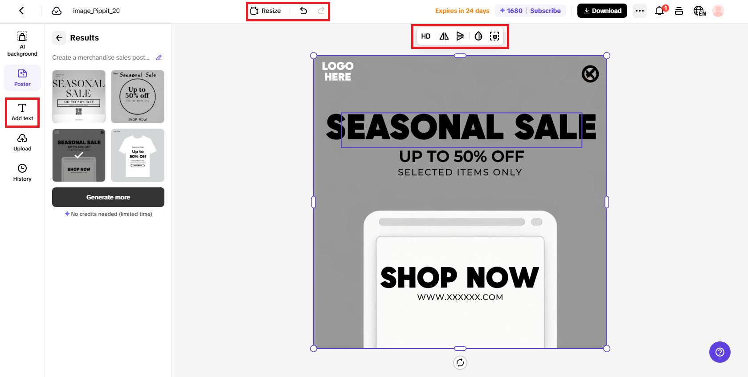
Task: Click the HD upscale icon
Action: [426, 36]
